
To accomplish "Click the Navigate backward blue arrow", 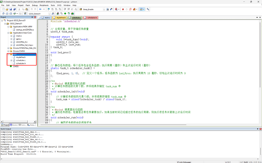I will (x=40, y=9).
